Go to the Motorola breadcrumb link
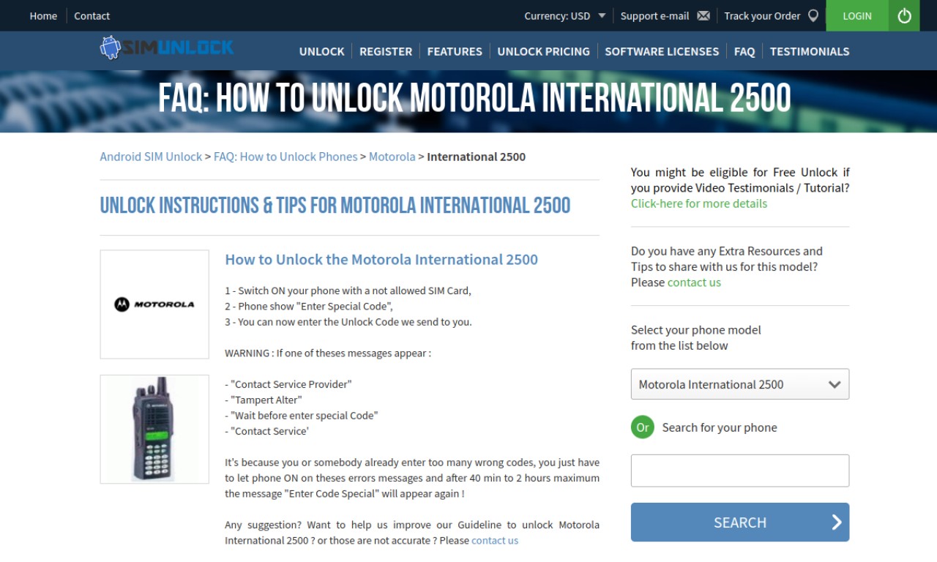Viewport: 937px width, 562px height. tap(392, 157)
